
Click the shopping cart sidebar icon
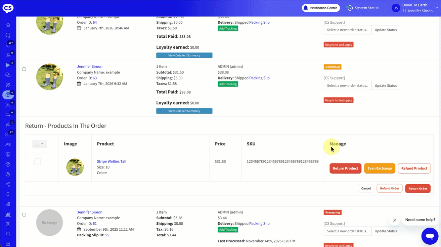click(8, 234)
